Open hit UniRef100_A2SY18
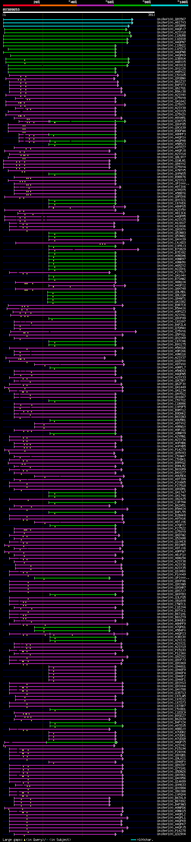The image size is (191, 842). (x=171, y=32)
